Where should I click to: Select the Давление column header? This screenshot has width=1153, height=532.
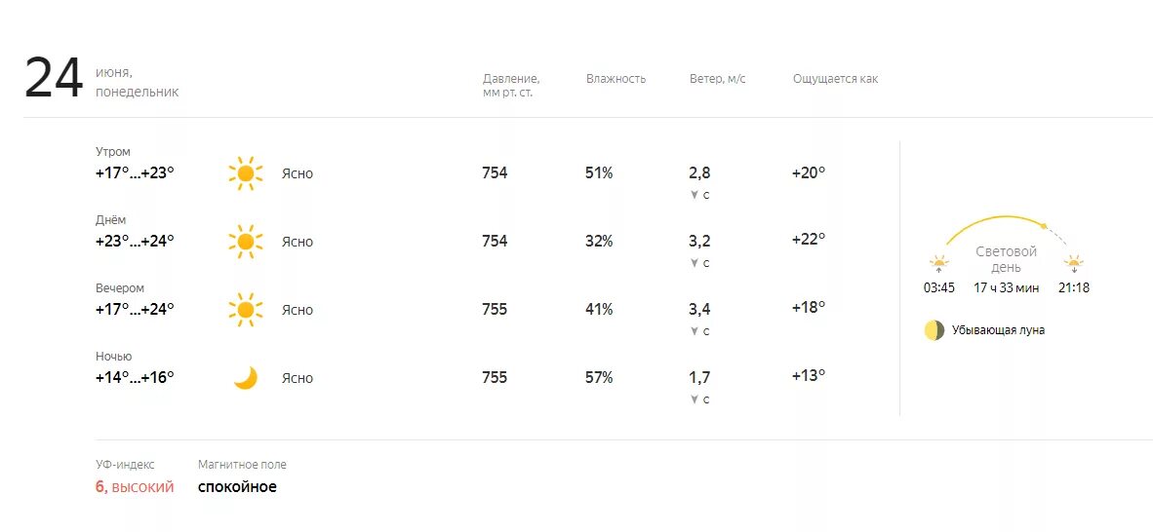(511, 86)
